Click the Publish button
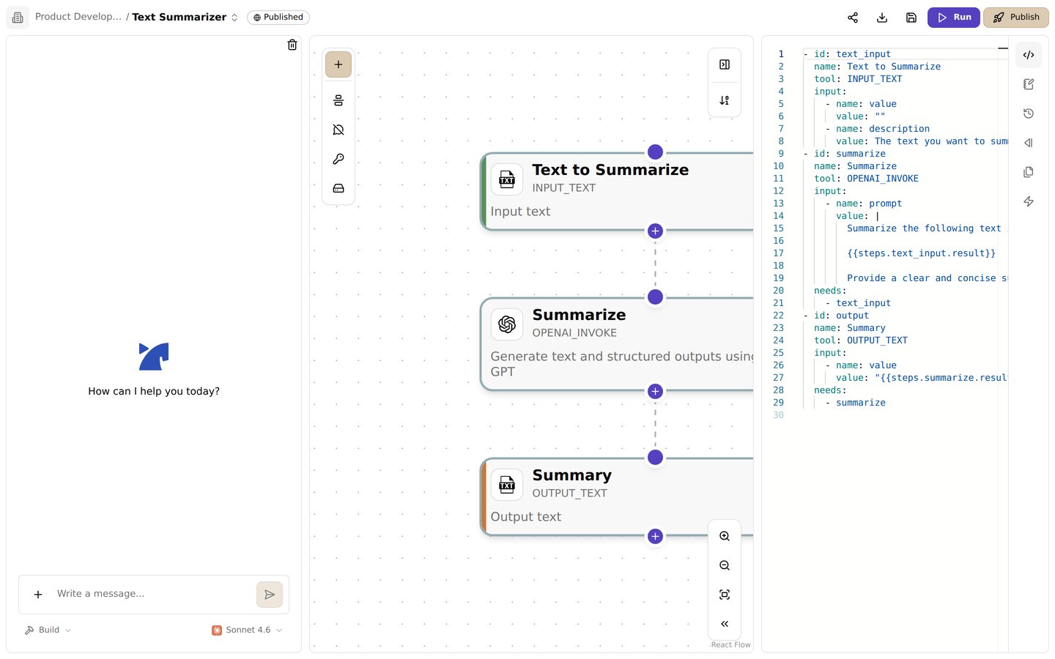This screenshot has height=659, width=1055. click(1016, 18)
